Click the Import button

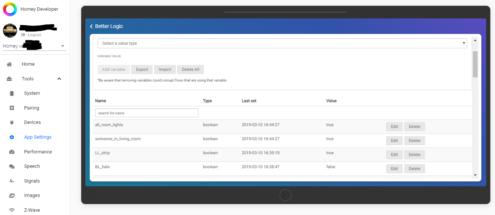coord(165,69)
